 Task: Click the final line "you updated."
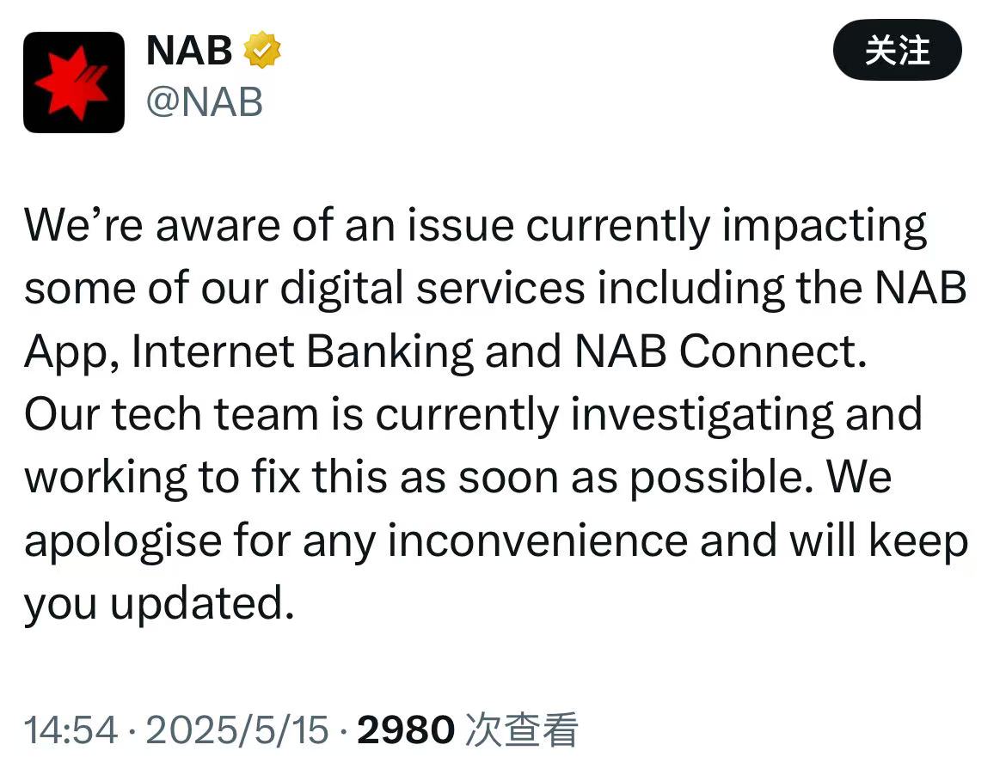[x=159, y=604]
